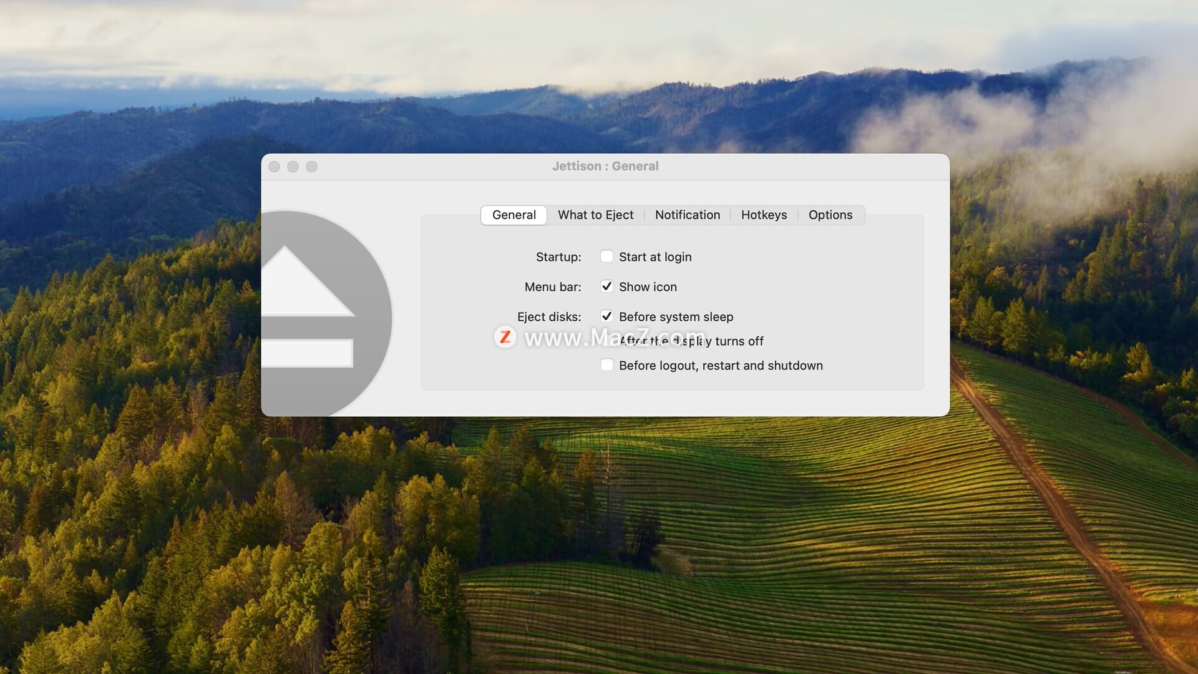The image size is (1198, 674).
Task: Toggle After the display turns off option
Action: click(x=606, y=341)
